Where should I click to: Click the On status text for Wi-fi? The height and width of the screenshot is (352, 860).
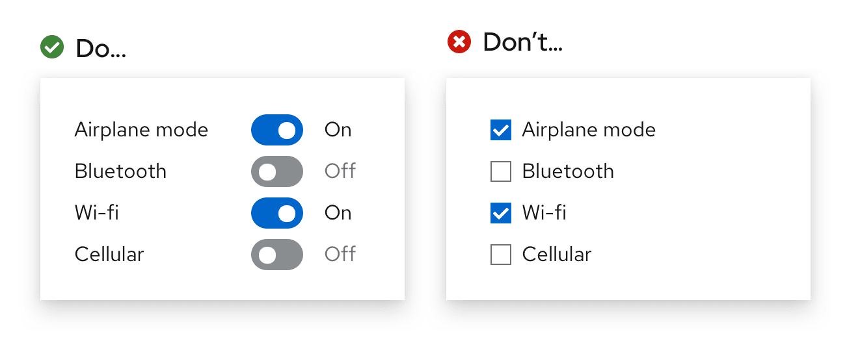pos(338,213)
